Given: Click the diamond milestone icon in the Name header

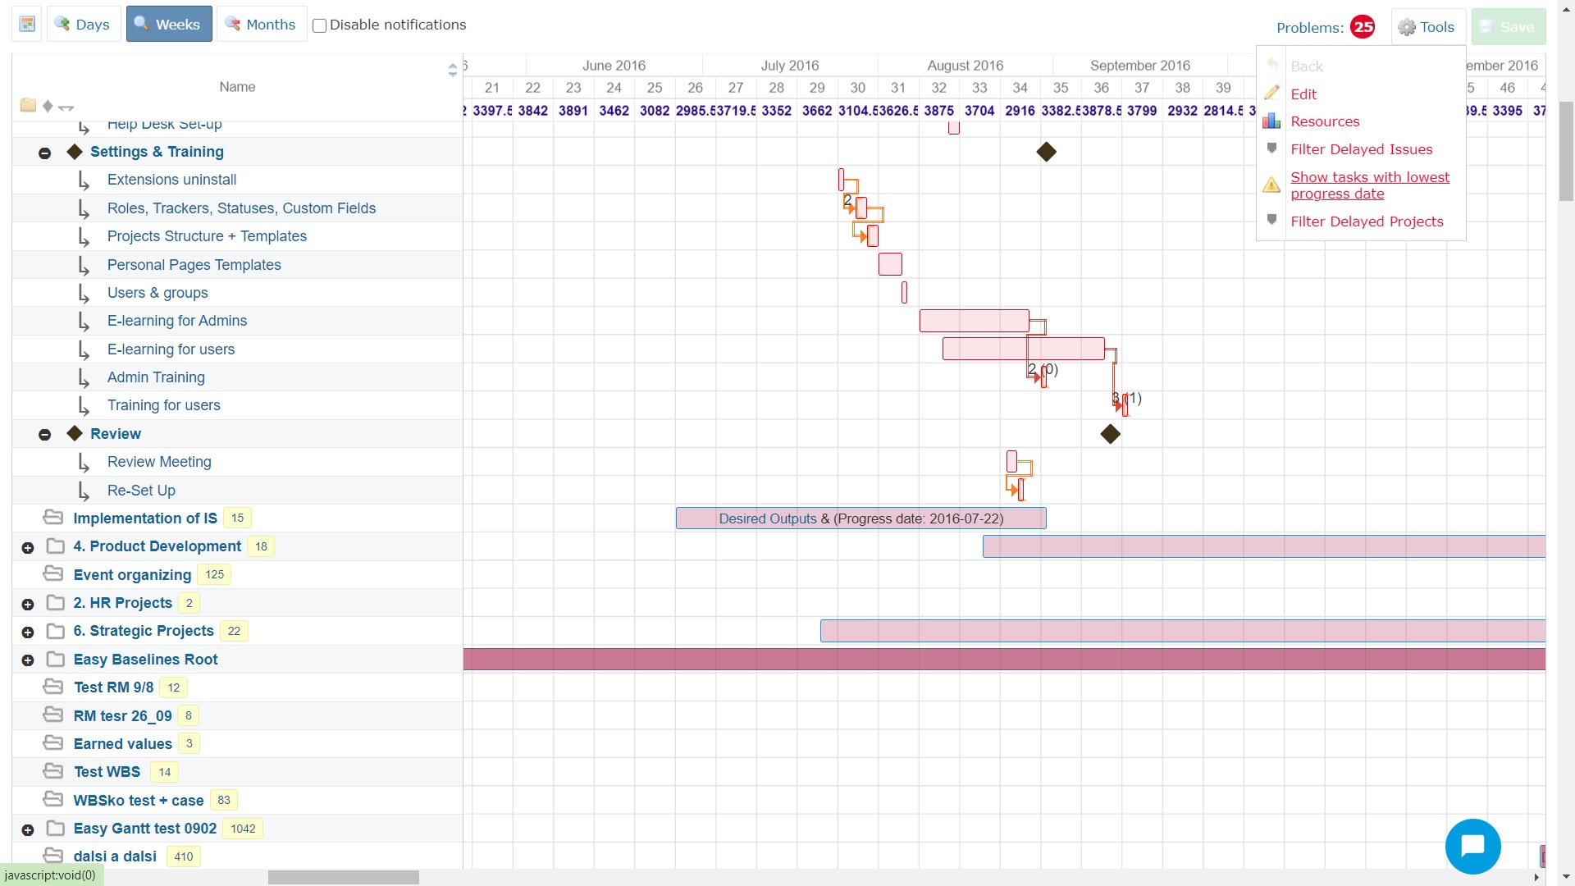Looking at the screenshot, I should point(48,106).
